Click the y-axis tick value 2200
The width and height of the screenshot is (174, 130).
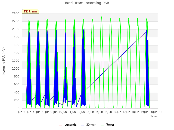point(16,21)
